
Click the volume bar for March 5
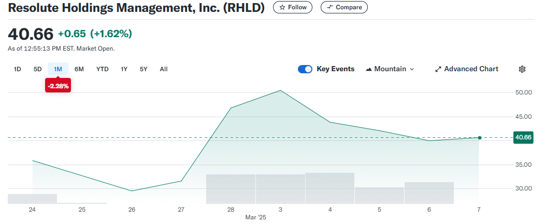tap(379, 196)
